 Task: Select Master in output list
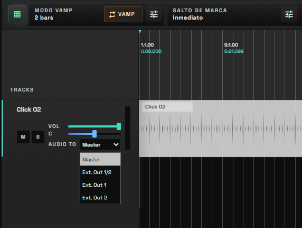click(x=100, y=159)
